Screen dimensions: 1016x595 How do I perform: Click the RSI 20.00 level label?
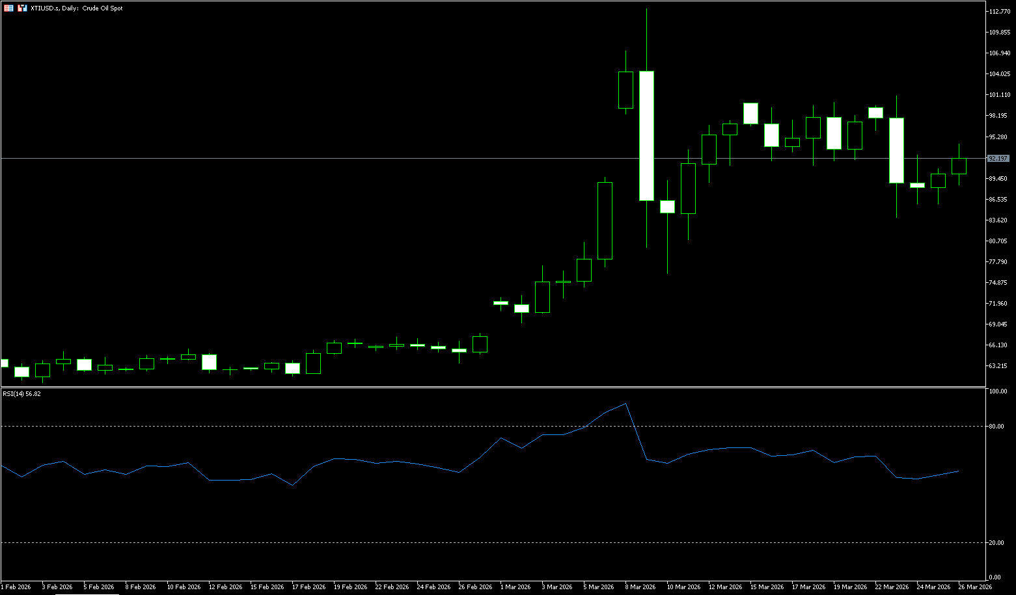(x=996, y=543)
